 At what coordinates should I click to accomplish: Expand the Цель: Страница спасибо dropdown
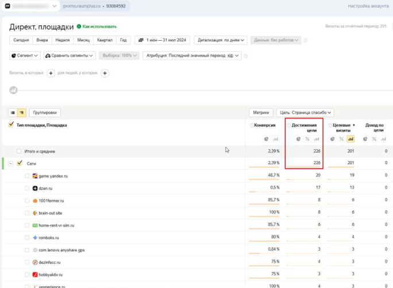pyautogui.click(x=305, y=113)
